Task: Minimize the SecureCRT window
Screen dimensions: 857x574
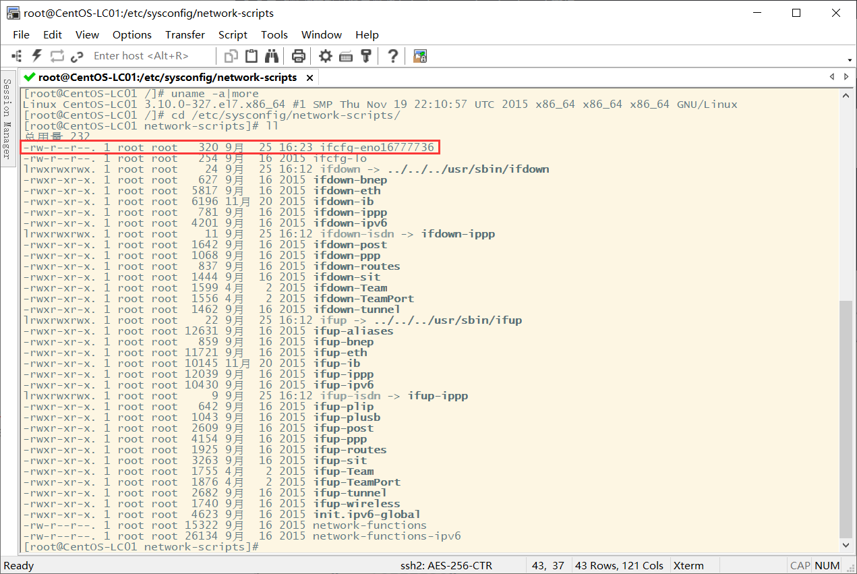Action: coord(759,13)
